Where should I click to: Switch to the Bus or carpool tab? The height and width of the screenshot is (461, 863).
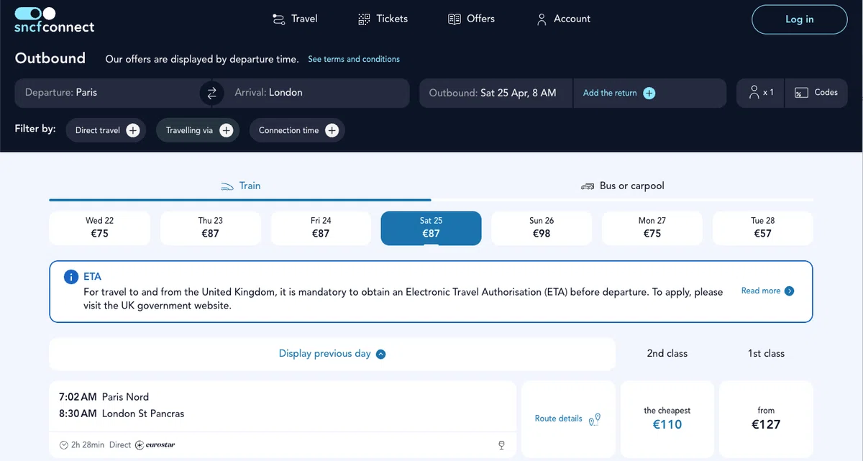(x=623, y=186)
